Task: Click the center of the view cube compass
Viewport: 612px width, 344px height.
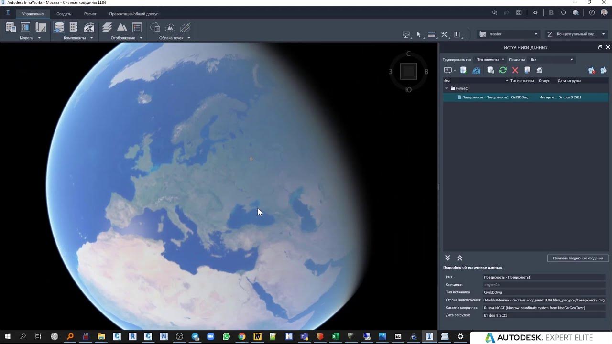Action: coord(408,72)
